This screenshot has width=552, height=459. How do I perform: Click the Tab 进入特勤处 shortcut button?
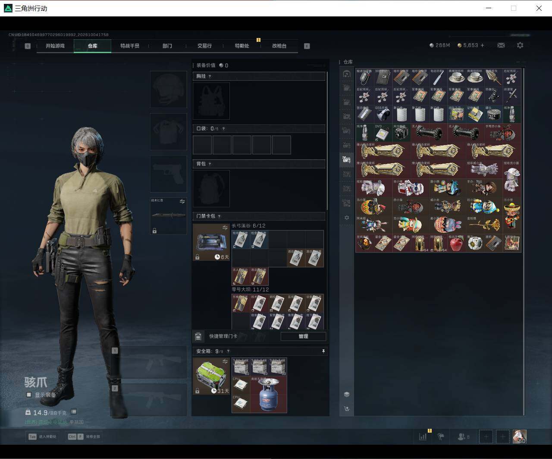(42, 437)
